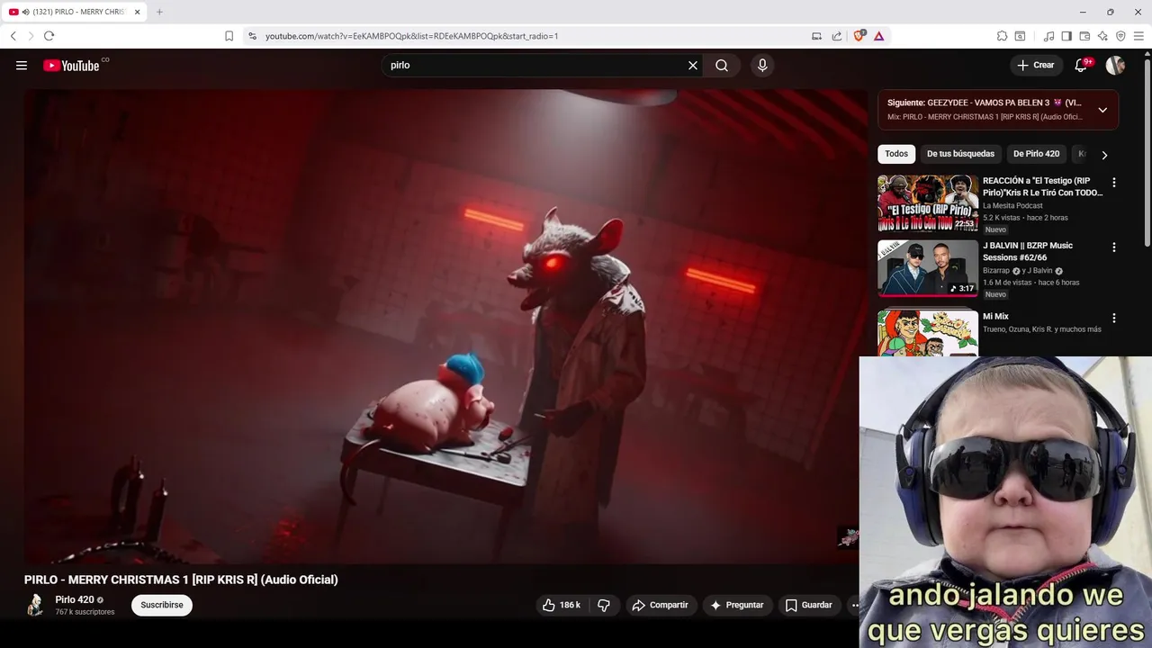Clear the search box with X
1152x648 pixels.
693,65
